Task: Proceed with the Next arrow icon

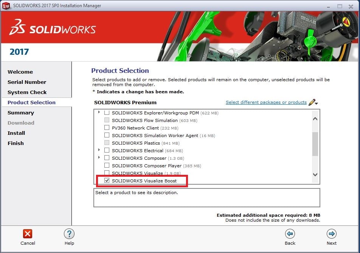Action: click(x=332, y=234)
